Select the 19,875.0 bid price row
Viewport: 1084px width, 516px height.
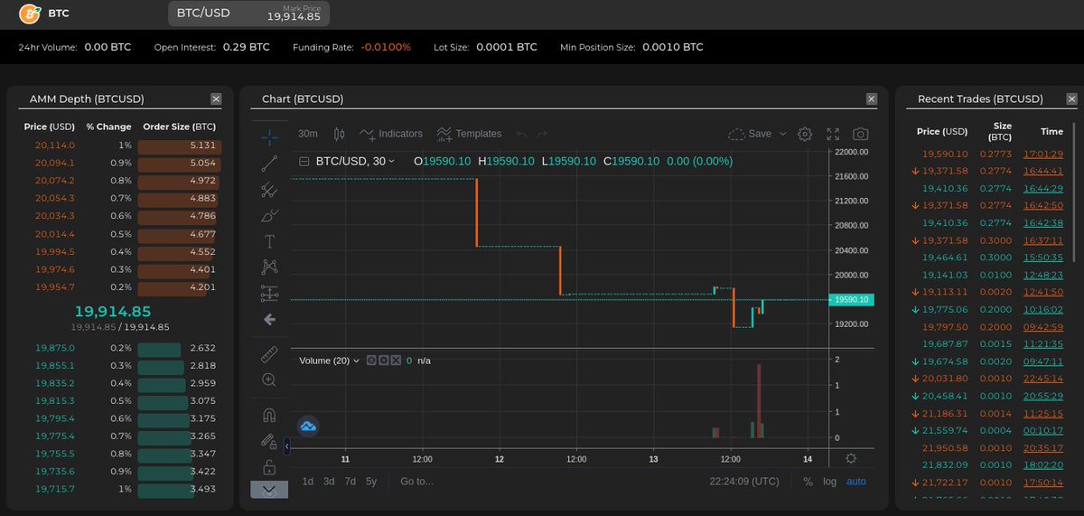pos(120,348)
